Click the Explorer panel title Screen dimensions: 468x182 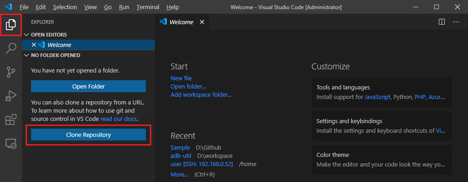(x=43, y=22)
